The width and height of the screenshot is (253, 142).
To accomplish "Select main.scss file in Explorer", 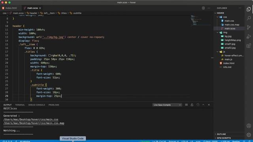I will point(230,28).
